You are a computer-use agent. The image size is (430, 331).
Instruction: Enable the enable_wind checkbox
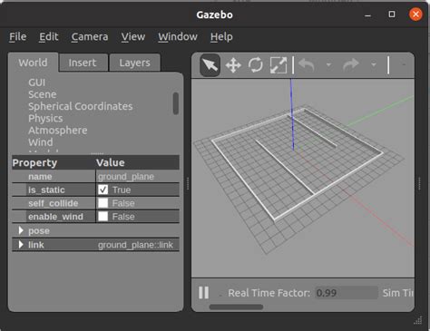pos(103,216)
